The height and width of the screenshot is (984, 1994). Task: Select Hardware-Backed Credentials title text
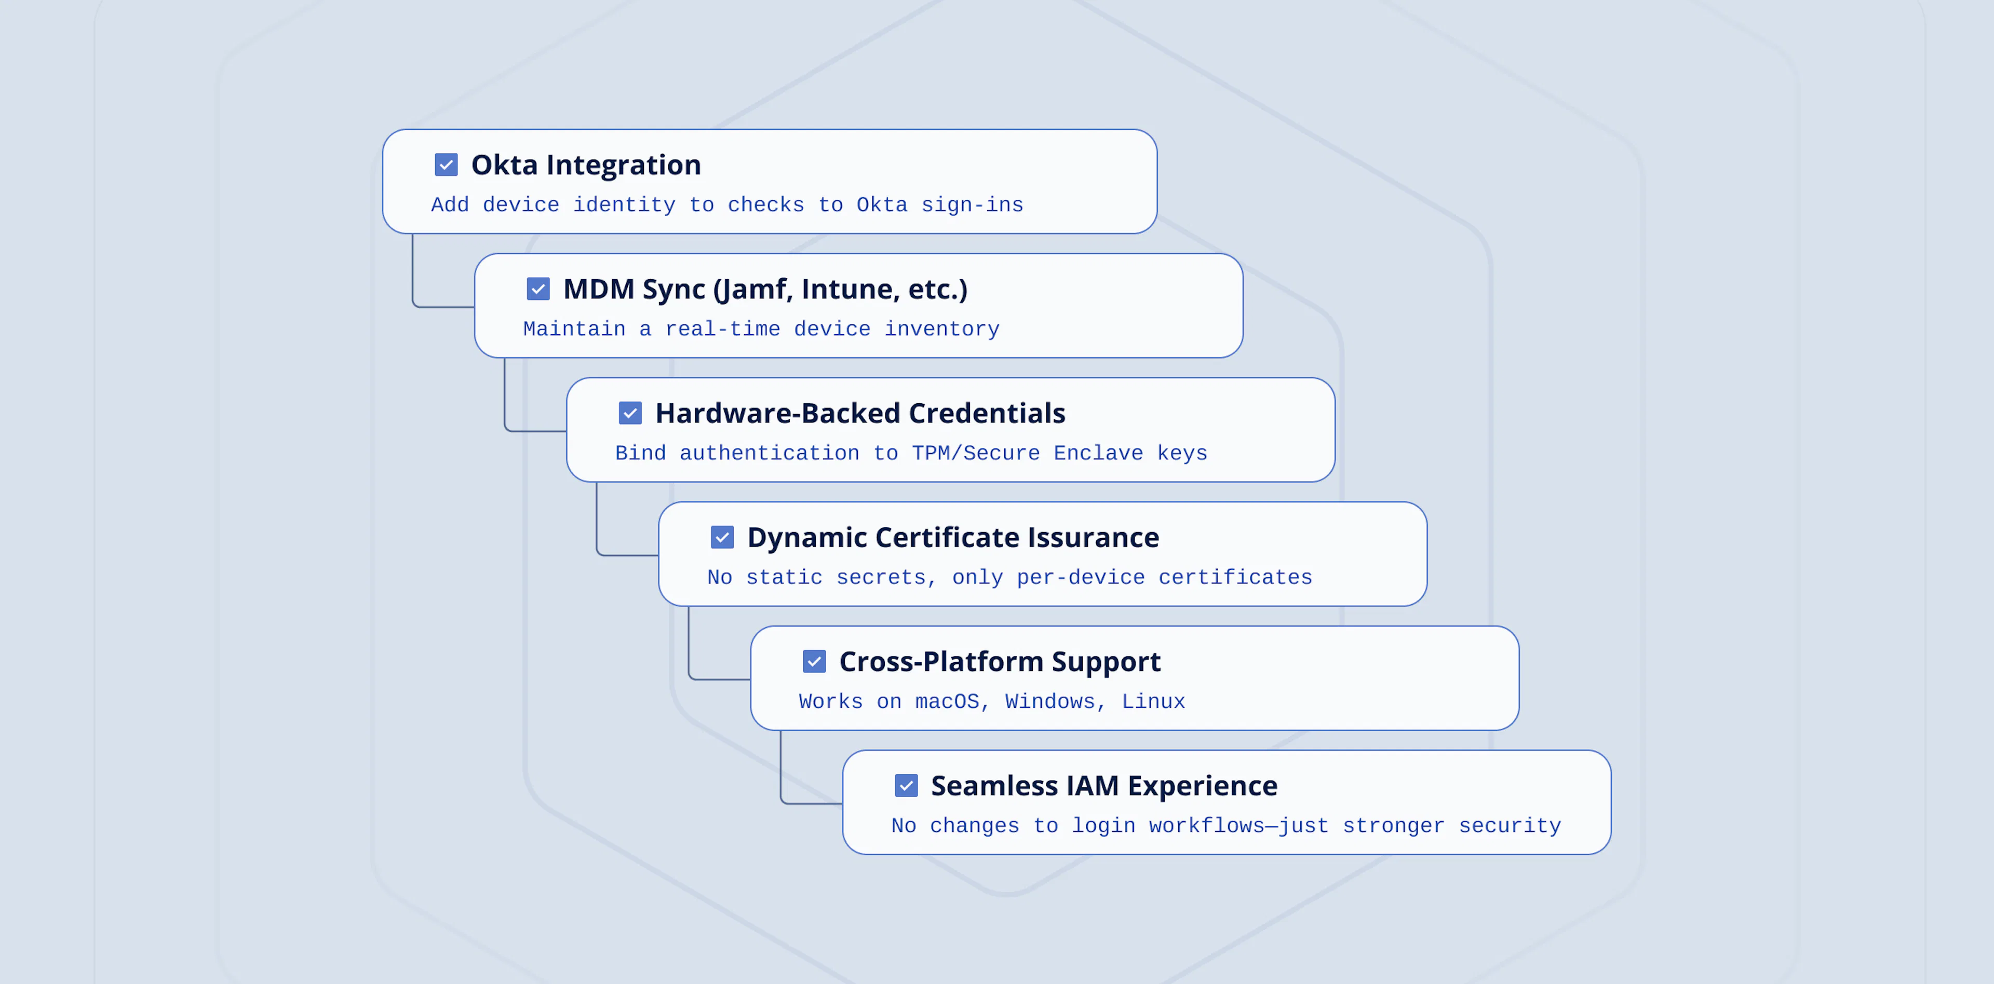tap(860, 413)
